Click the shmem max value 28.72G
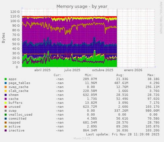Screen dimensions: 164x142 point(153,95)
